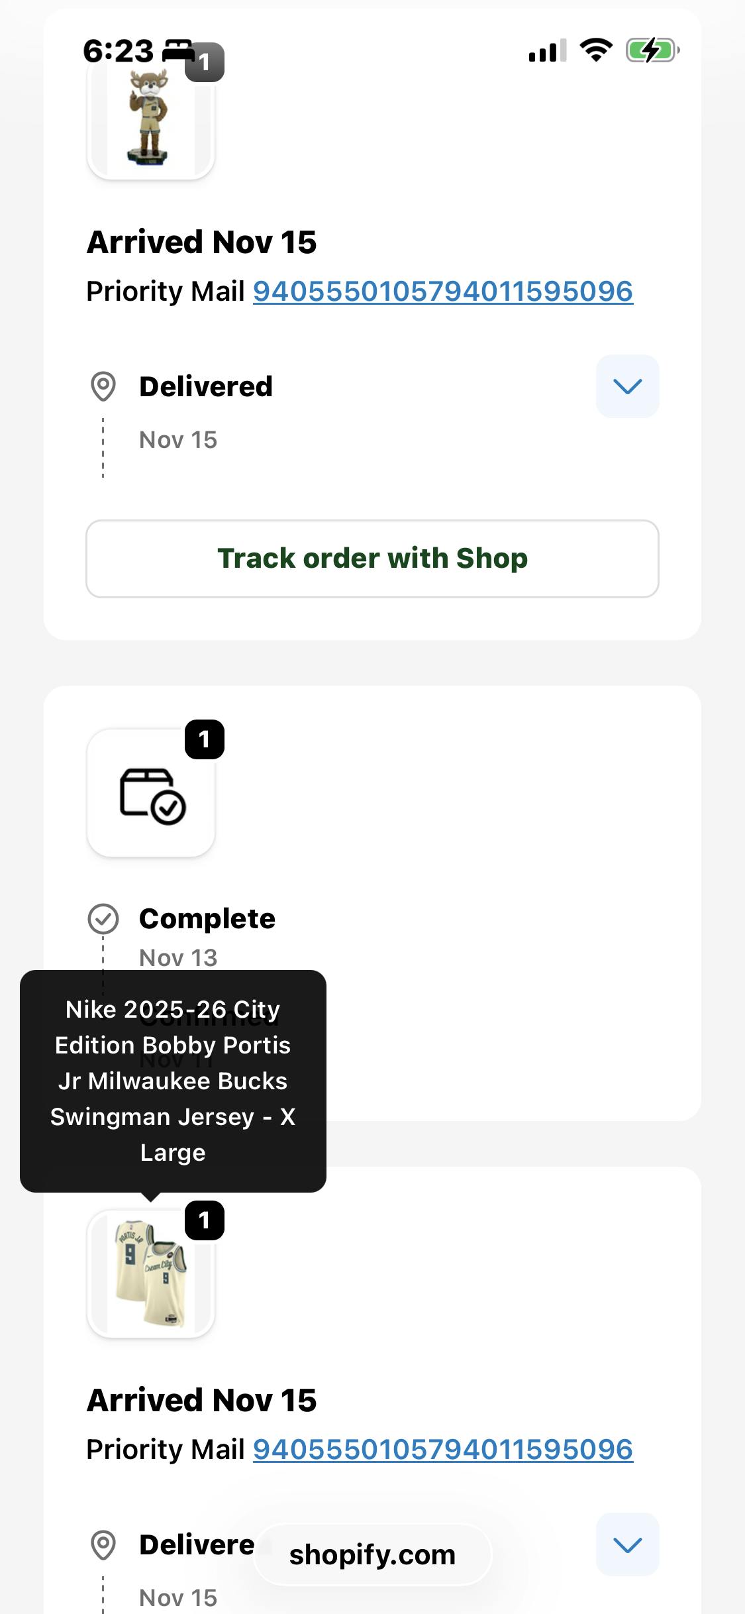Open the lower Priority Mail tracking number link
745x1614 pixels.
tap(443, 1450)
